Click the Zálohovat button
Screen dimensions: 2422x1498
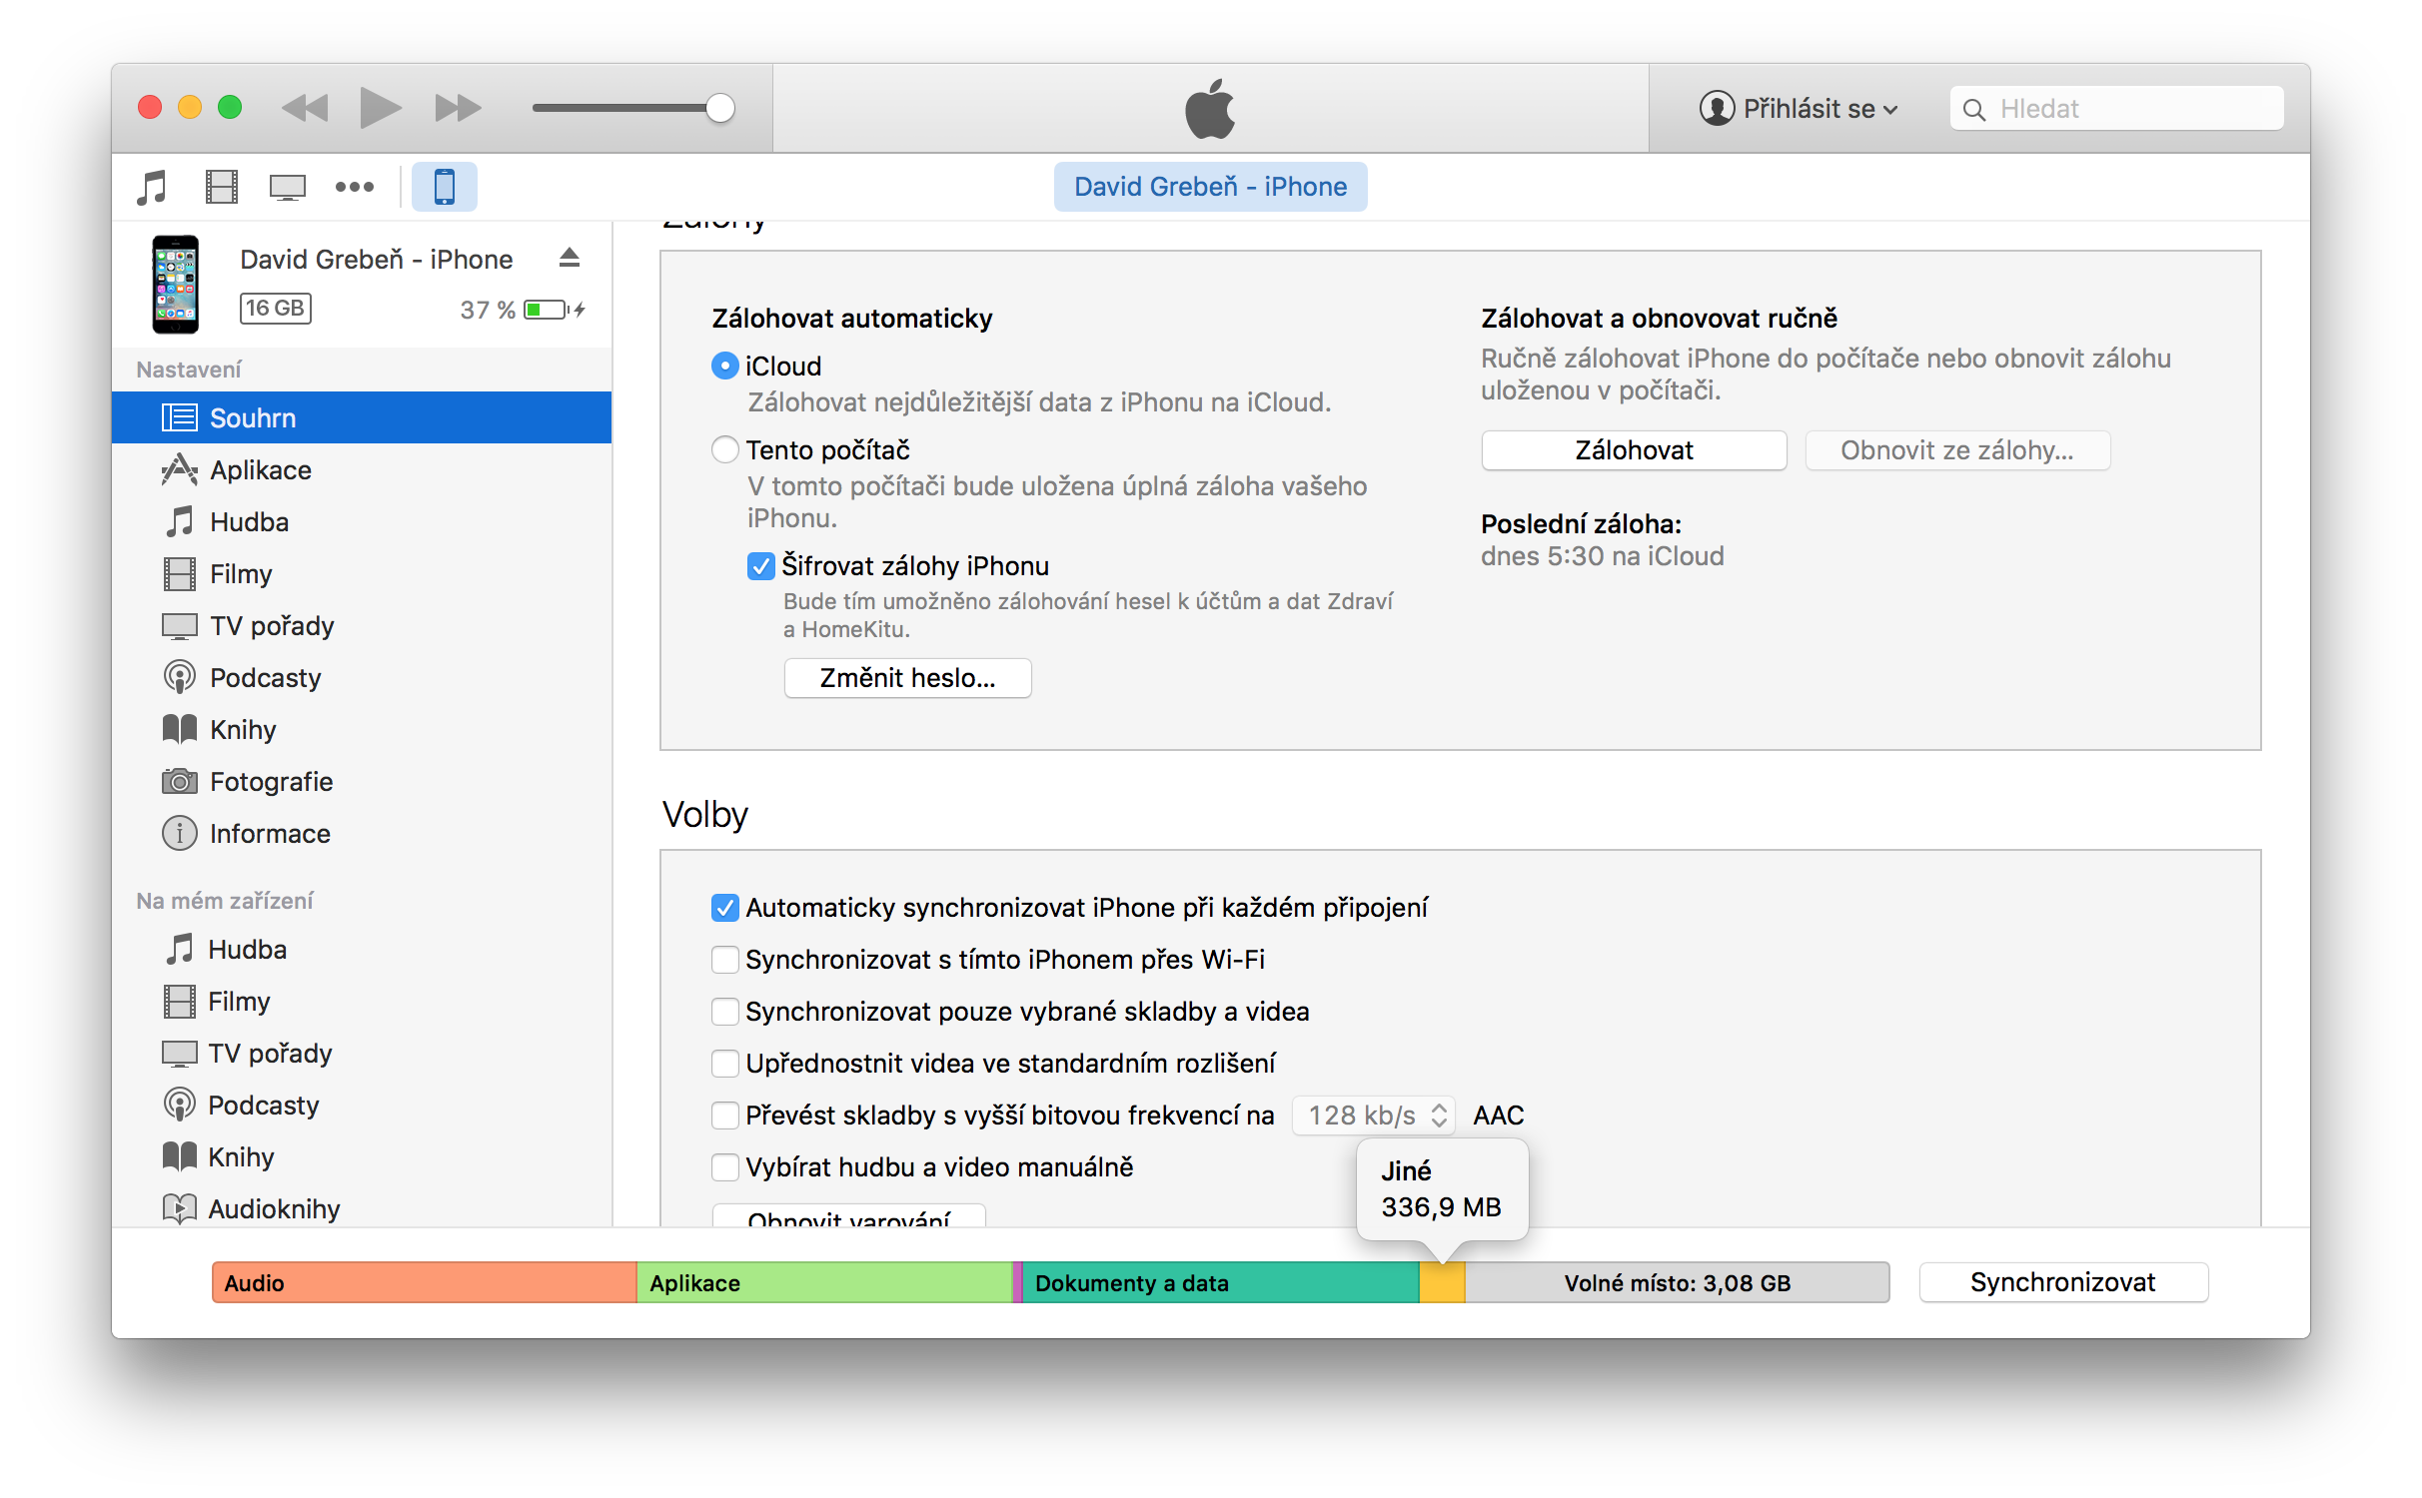tap(1633, 450)
